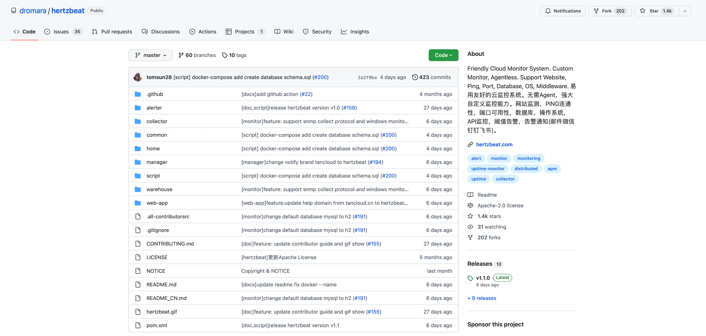
Task: Switch to the Issues tab
Action: coord(61,32)
